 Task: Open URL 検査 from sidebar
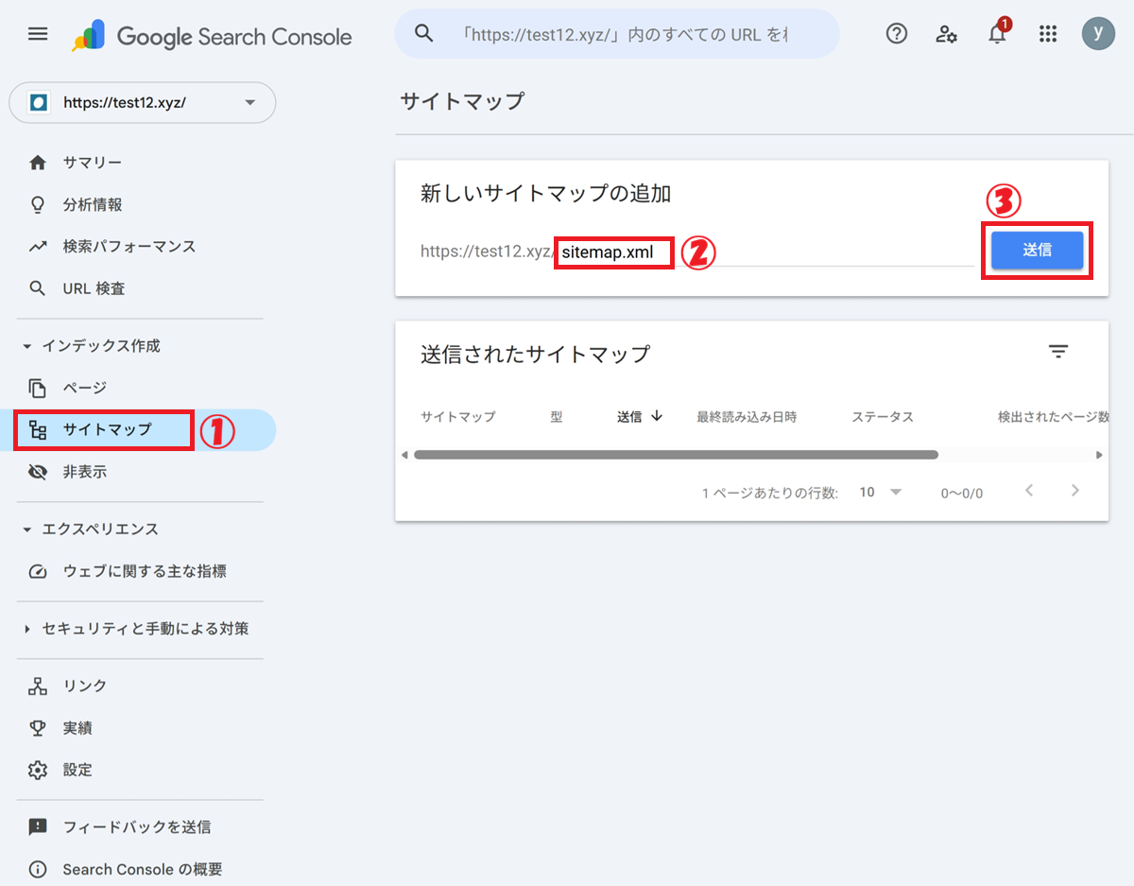(94, 288)
